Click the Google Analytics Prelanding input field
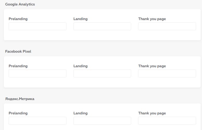This screenshot has height=130, width=202. [x=37, y=26]
